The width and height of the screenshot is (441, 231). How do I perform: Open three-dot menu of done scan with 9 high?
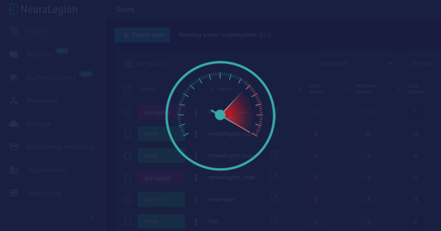pyautogui.click(x=196, y=156)
